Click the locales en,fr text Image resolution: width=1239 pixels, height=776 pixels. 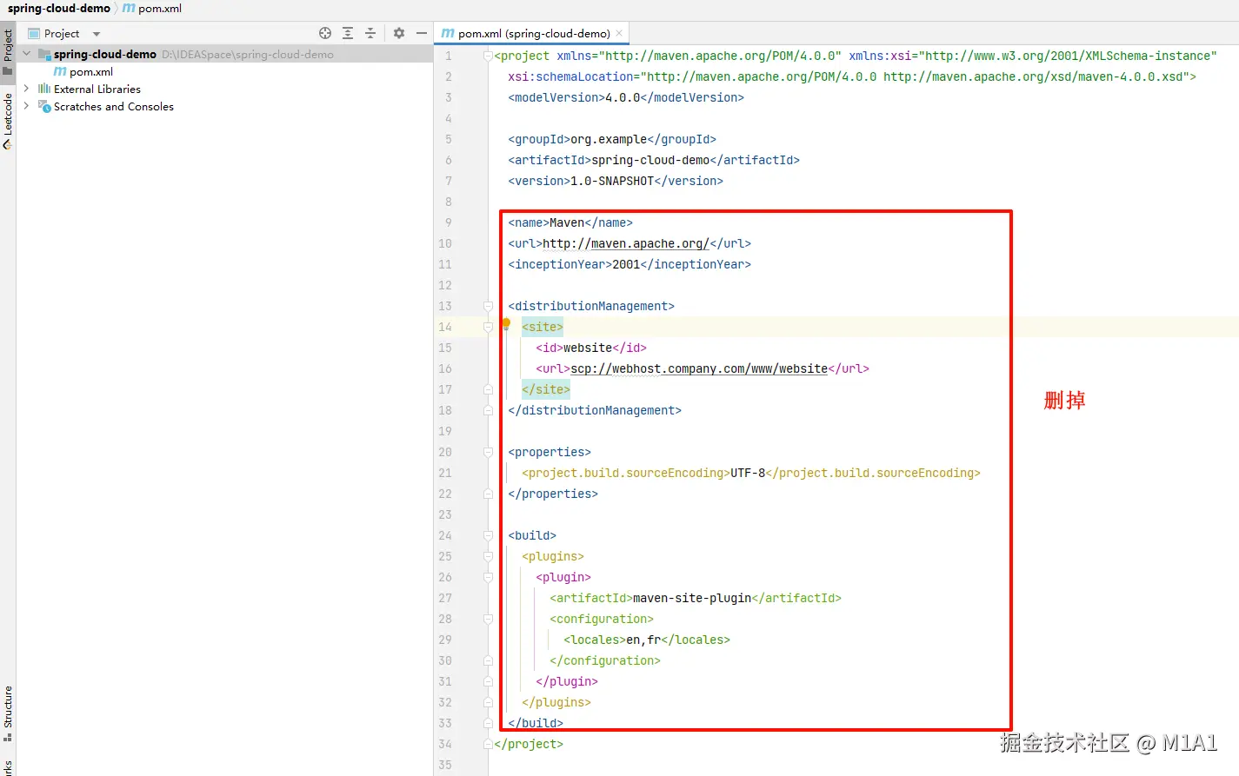click(647, 640)
